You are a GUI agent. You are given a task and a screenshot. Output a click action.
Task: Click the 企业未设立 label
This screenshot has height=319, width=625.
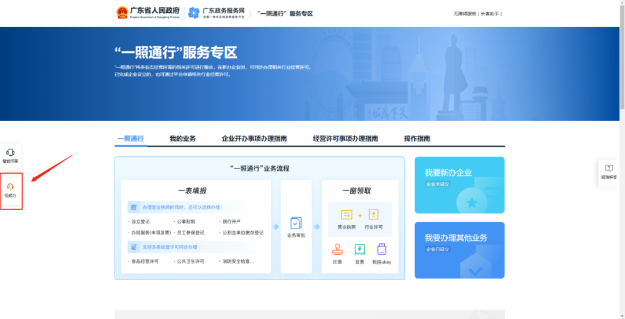click(x=437, y=184)
